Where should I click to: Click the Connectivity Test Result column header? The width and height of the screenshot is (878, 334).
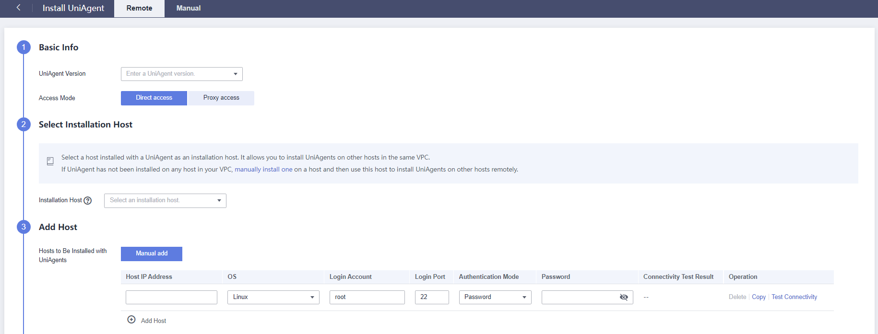(678, 277)
